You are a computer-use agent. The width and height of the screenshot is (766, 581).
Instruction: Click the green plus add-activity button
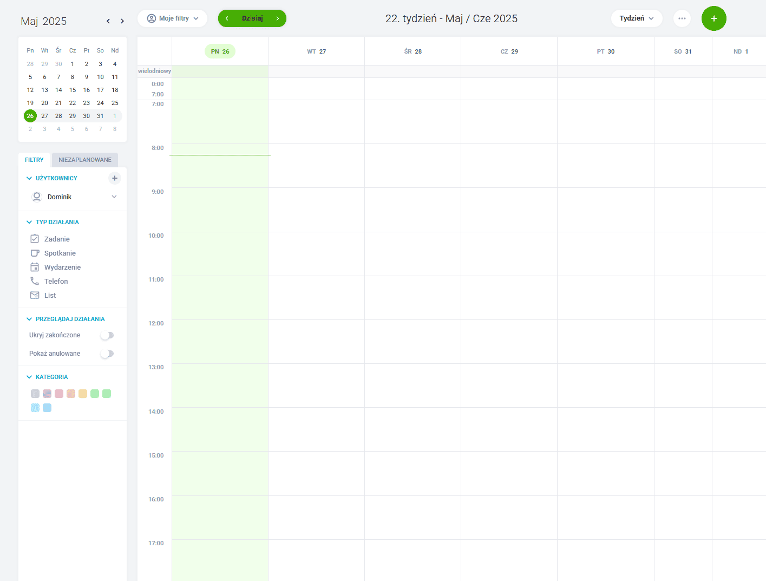tap(713, 18)
